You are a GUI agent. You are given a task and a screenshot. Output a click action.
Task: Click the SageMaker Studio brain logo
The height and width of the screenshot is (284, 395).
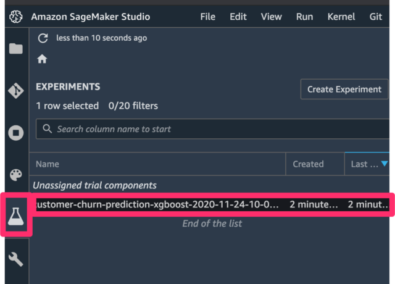tap(16, 17)
